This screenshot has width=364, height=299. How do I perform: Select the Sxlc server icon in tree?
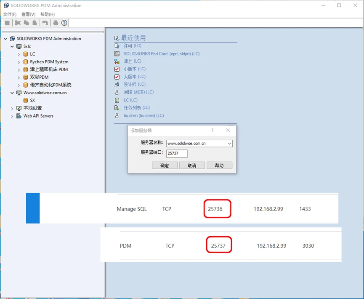[x=19, y=46]
